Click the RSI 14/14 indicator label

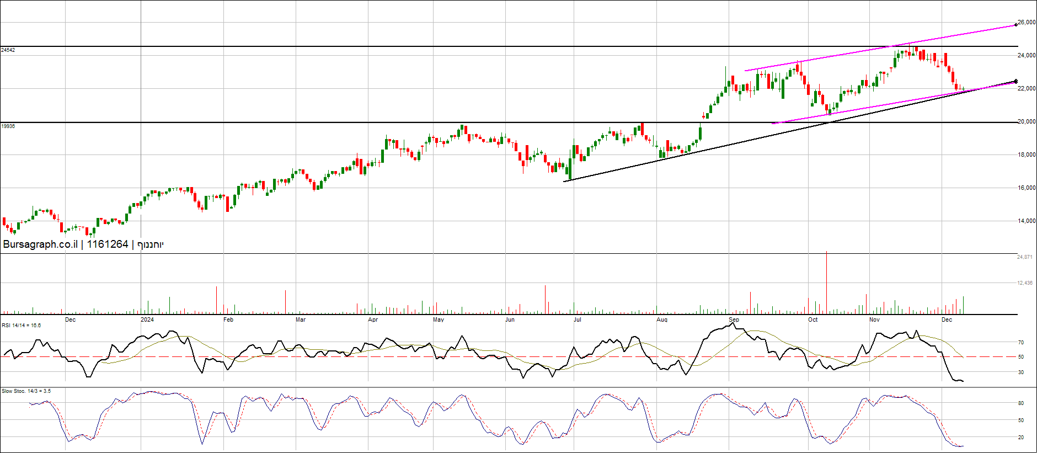pyautogui.click(x=21, y=326)
